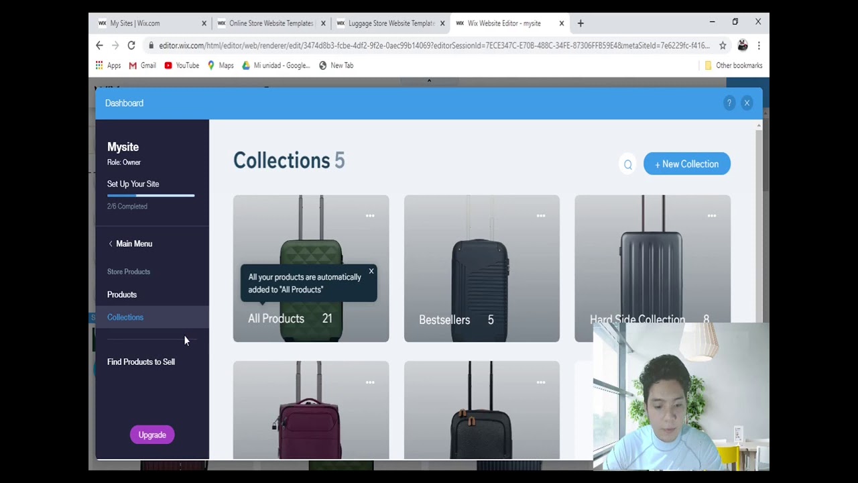Open the maroon suitcase collection thumbnail
The height and width of the screenshot is (483, 858).
(x=311, y=411)
